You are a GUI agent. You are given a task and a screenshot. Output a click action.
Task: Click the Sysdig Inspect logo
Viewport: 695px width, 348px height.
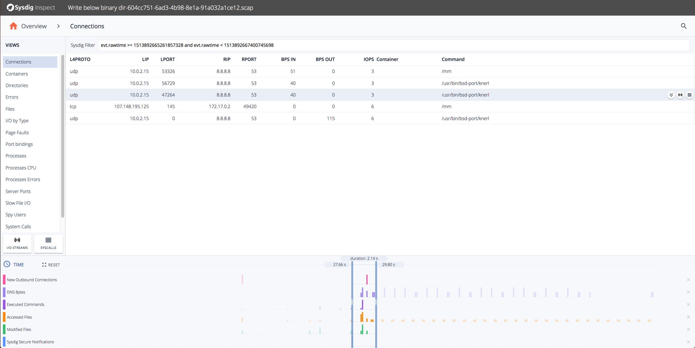(31, 7)
